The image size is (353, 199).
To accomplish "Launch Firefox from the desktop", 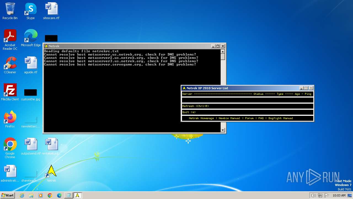I will 10,119.
